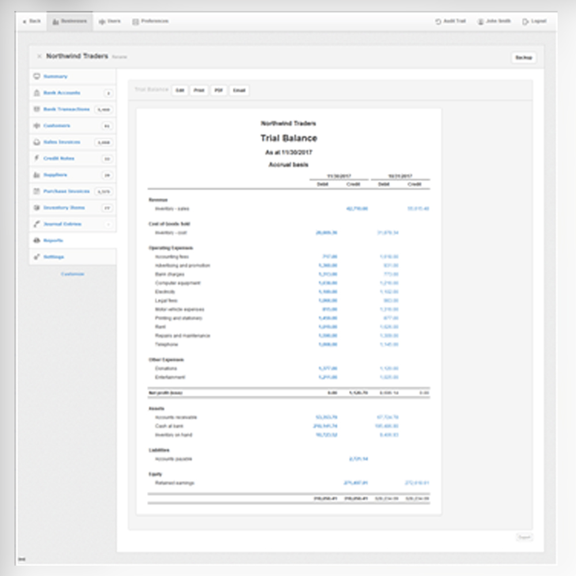Open the Bank Accounts building icon
The width and height of the screenshot is (576, 576).
pos(37,93)
